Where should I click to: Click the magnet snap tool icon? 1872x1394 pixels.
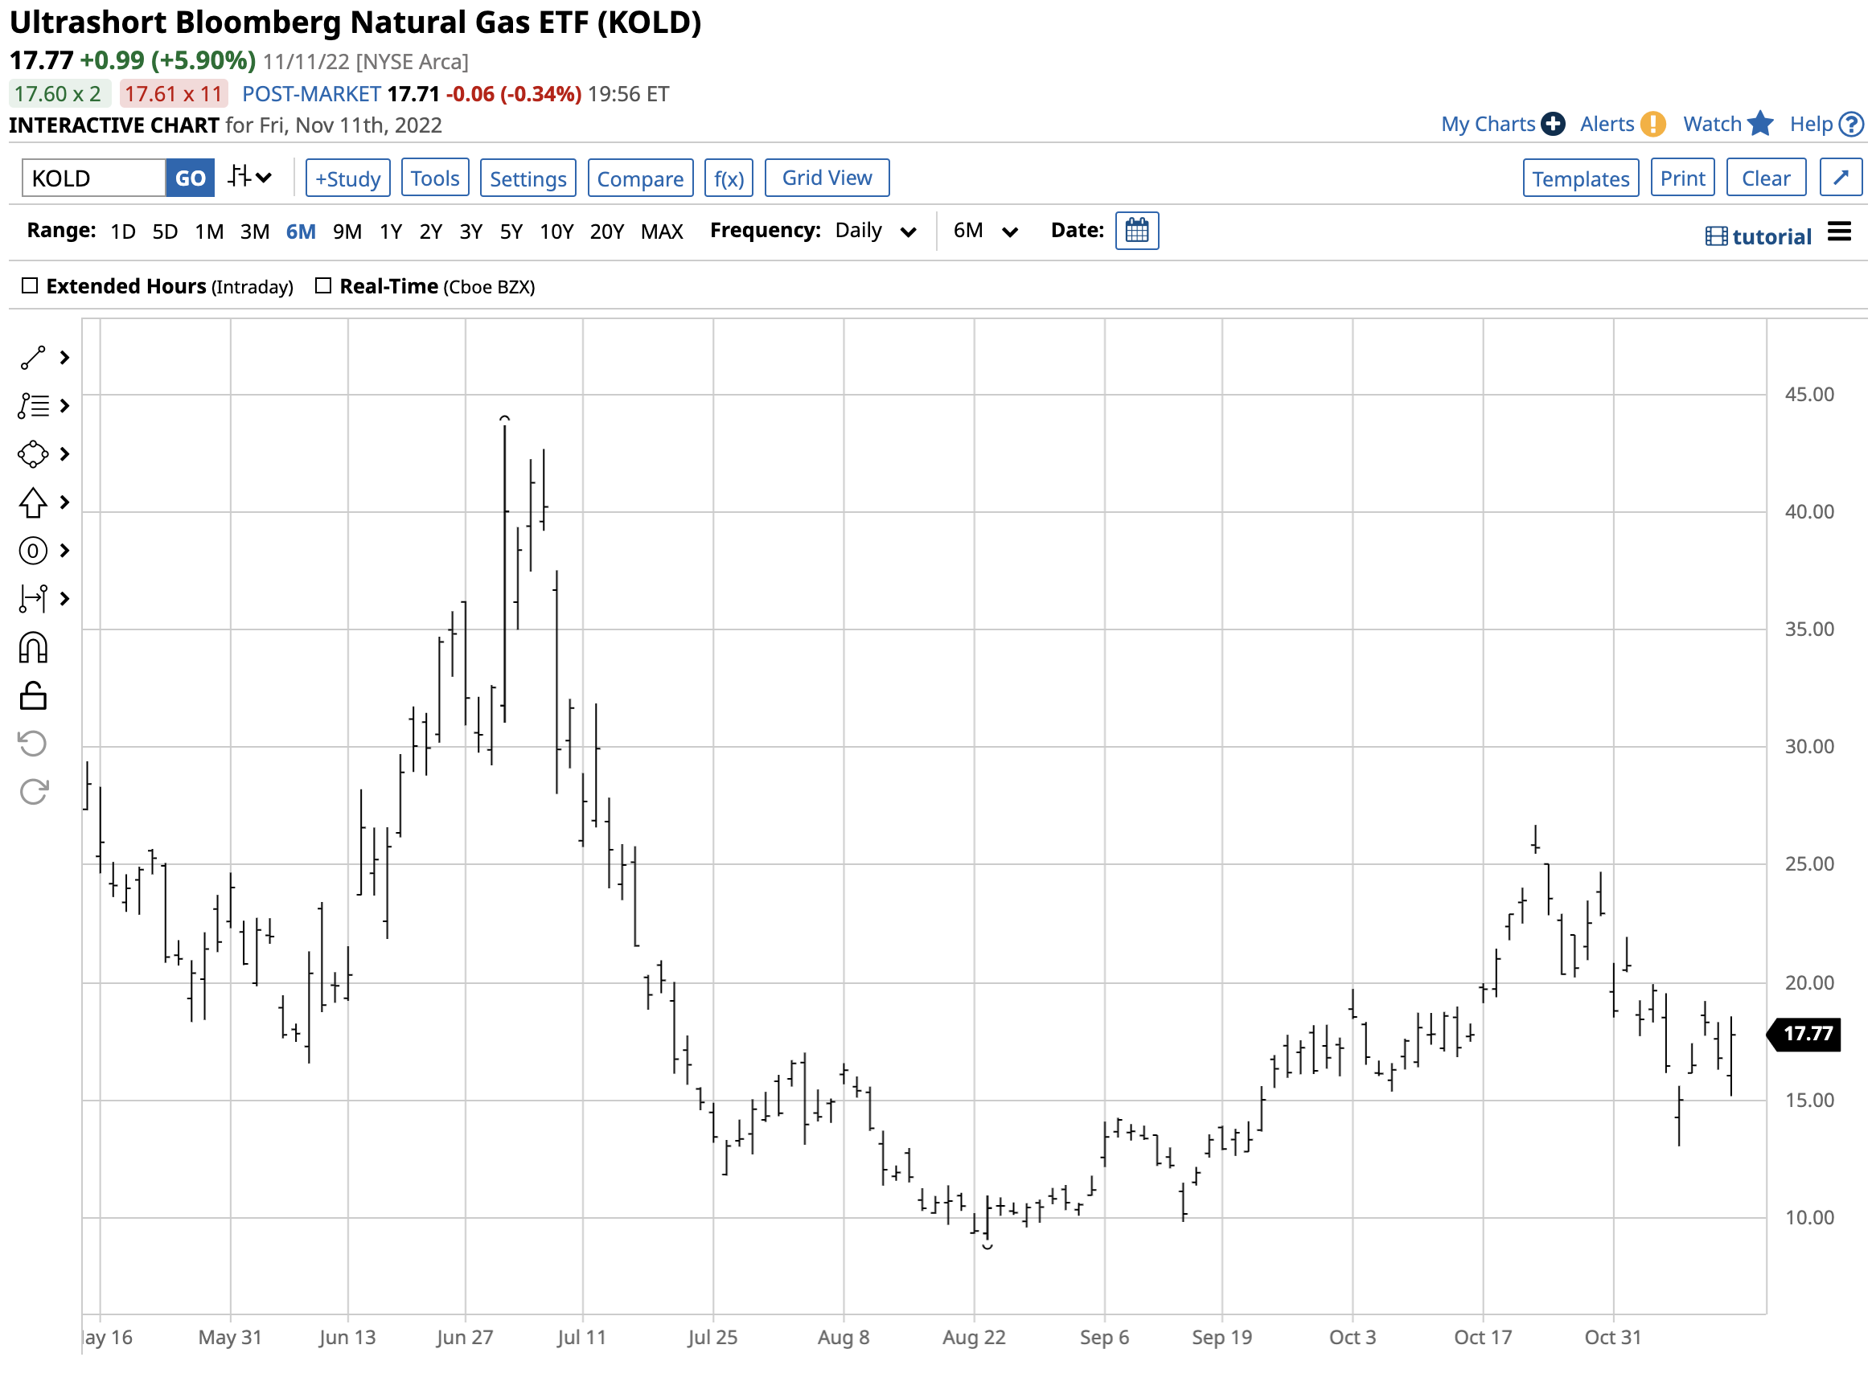pos(32,648)
